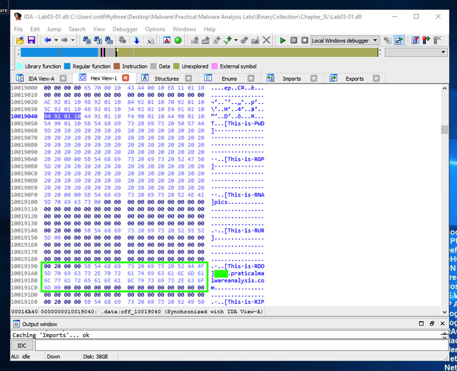Click the green circle toolbar icon
Image resolution: width=457 pixels, height=371 pixels.
(178, 40)
